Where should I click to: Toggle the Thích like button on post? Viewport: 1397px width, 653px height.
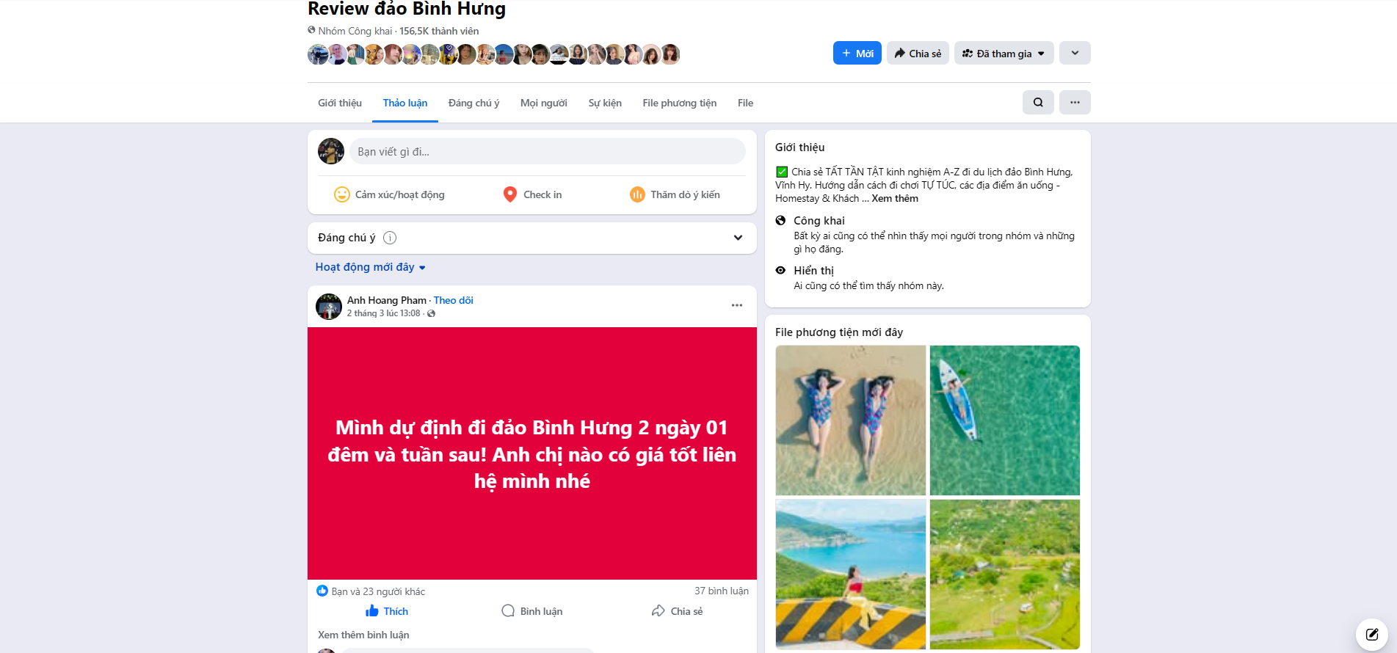point(387,611)
